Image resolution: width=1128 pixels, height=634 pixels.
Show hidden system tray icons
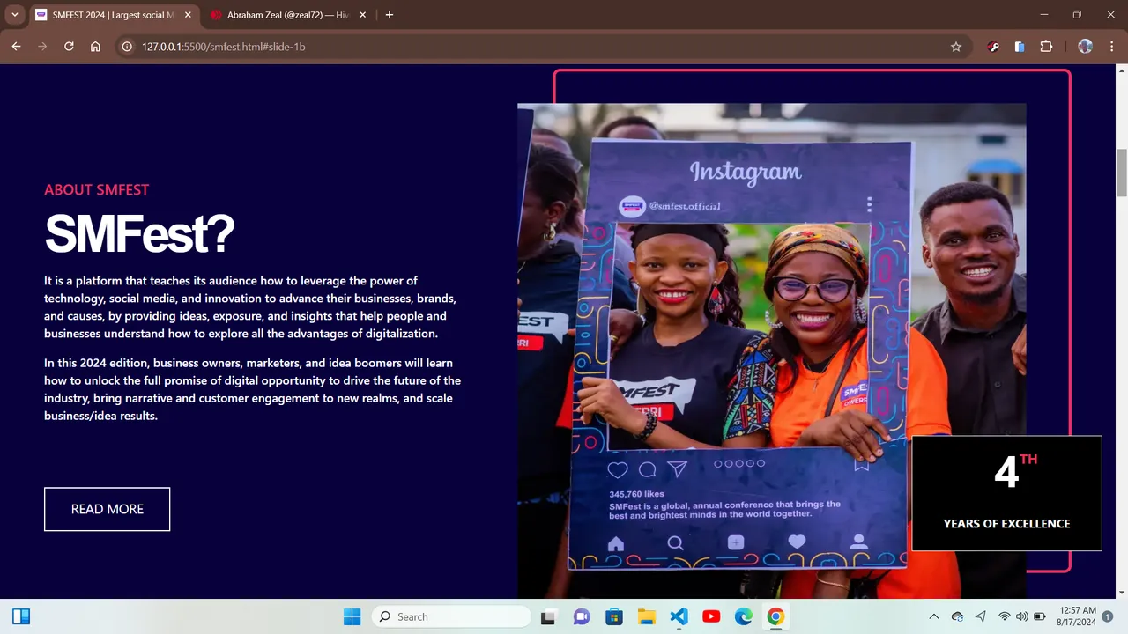[934, 616]
